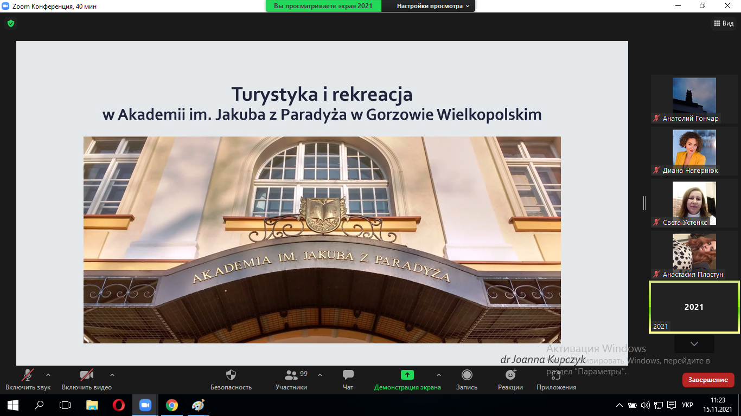741x416 pixels.
Task: Open the Безопасность security shield
Action: pos(231,379)
